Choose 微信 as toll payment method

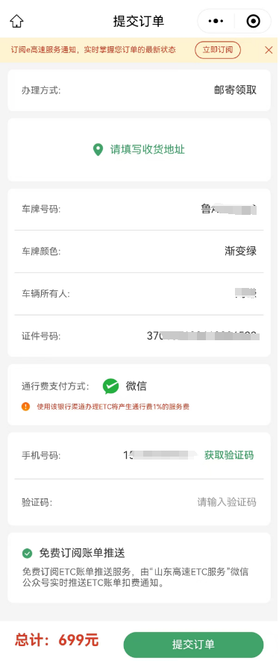(x=136, y=386)
